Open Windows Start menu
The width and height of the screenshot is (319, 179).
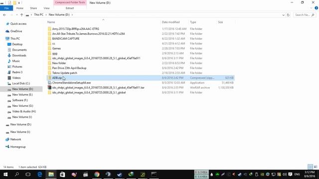click(x=5, y=175)
